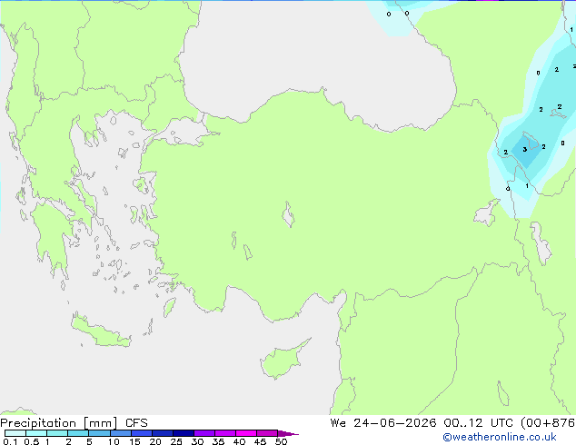
Task: Click the 40–45 mm legend color box
Action: [x=246, y=433]
